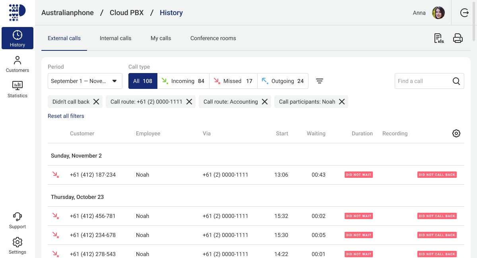Open Anna's profile avatar
Image resolution: width=477 pixels, height=258 pixels.
[438, 13]
